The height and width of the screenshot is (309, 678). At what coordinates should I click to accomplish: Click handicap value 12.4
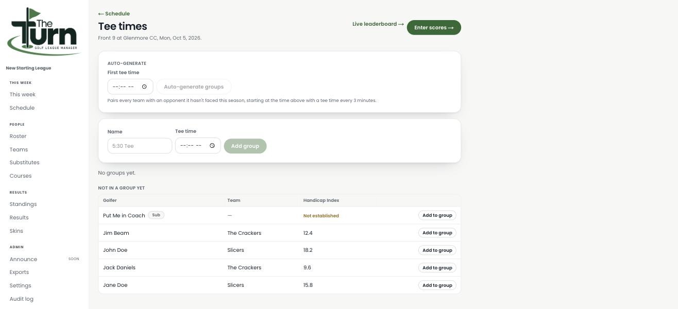pos(308,233)
